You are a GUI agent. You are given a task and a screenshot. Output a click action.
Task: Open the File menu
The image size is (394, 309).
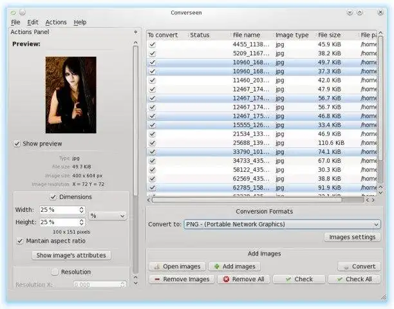click(x=15, y=23)
